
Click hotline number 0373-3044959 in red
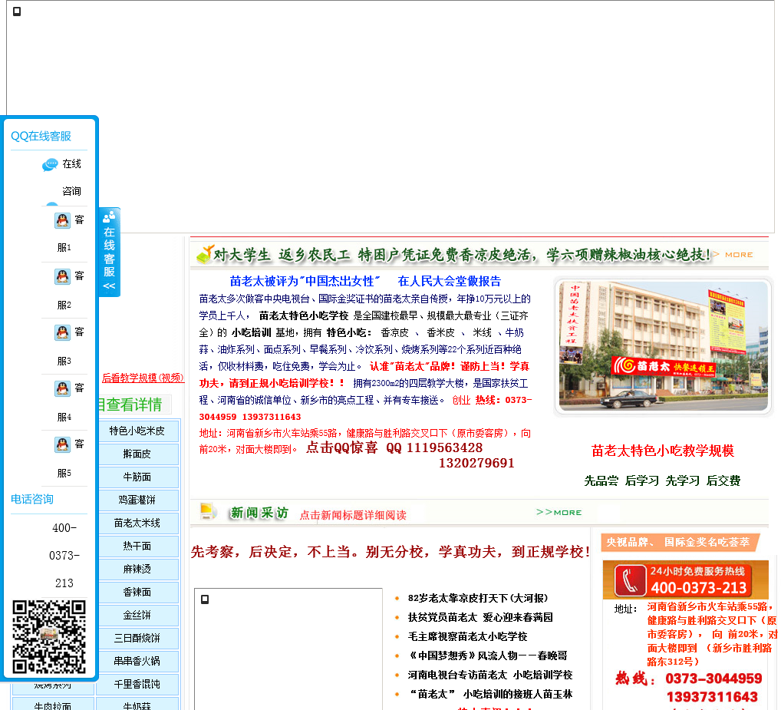click(713, 679)
